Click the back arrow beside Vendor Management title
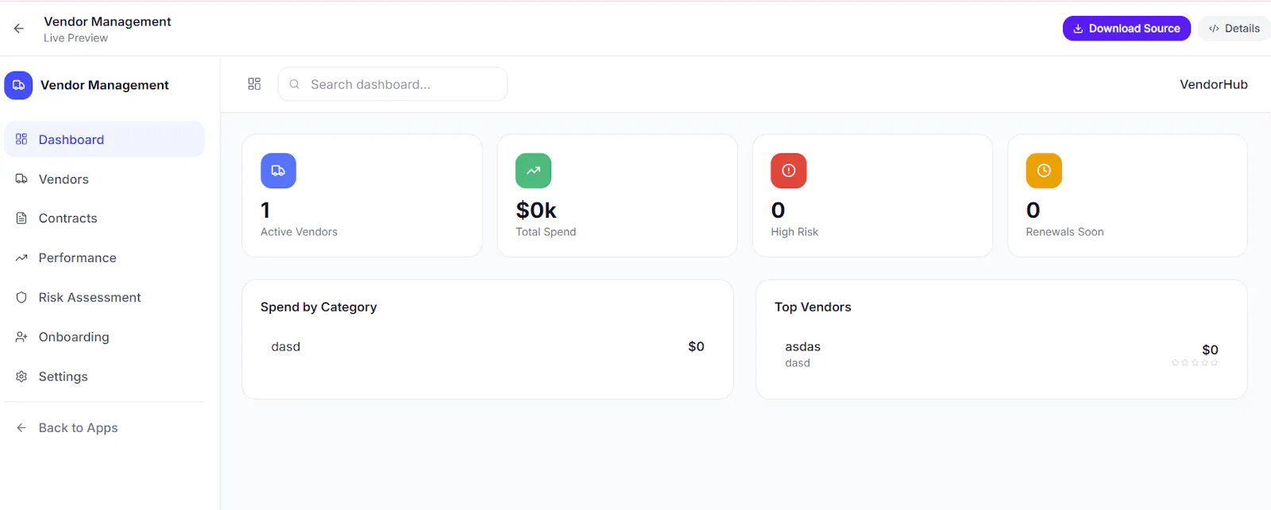The image size is (1271, 510). coord(18,29)
